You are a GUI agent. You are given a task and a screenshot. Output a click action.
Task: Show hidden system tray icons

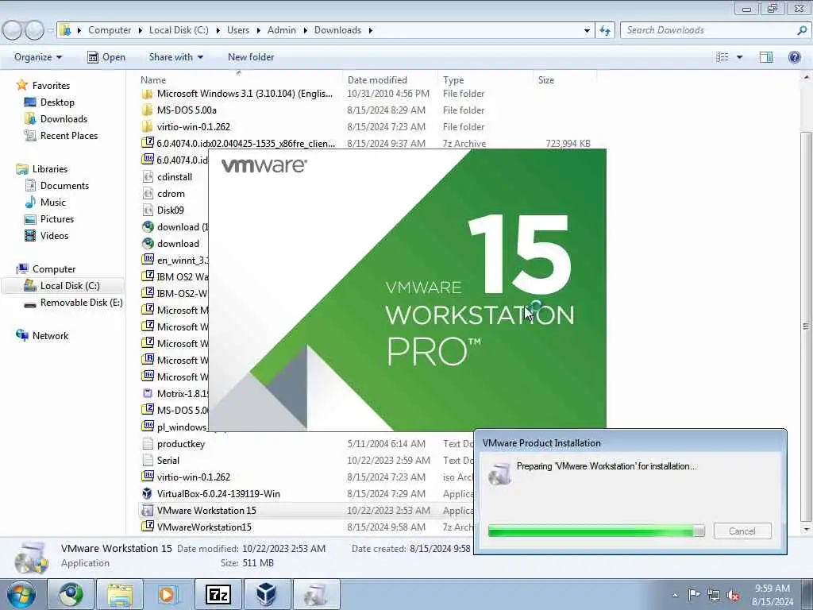[x=675, y=595]
